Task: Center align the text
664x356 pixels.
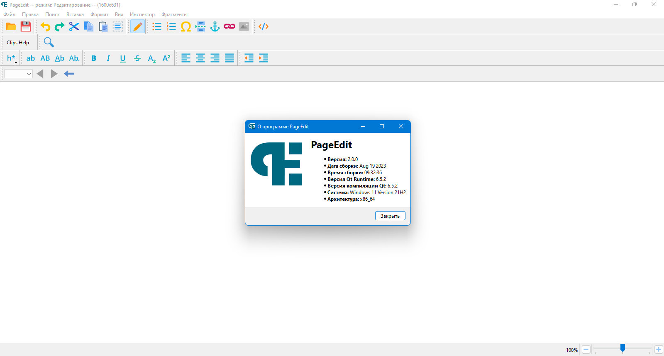Action: [200, 58]
